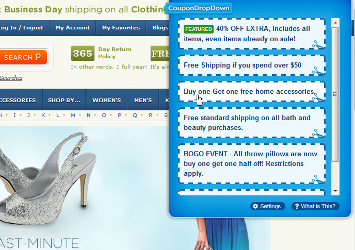Select brand letter M in alphabet index
Viewport: 355px width, 250px height.
(73, 115)
